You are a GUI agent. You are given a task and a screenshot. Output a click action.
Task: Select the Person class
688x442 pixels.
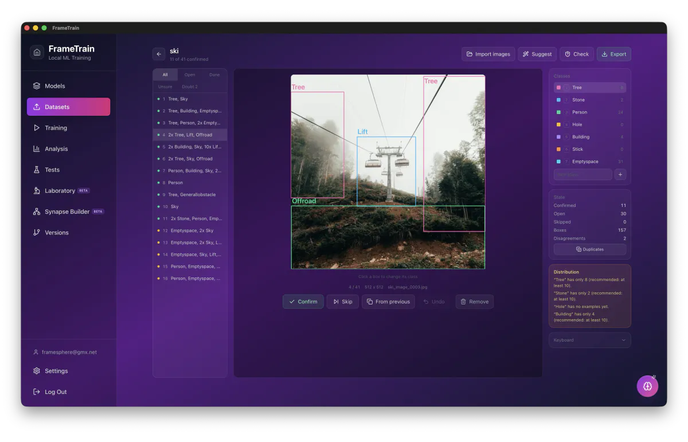(x=589, y=112)
